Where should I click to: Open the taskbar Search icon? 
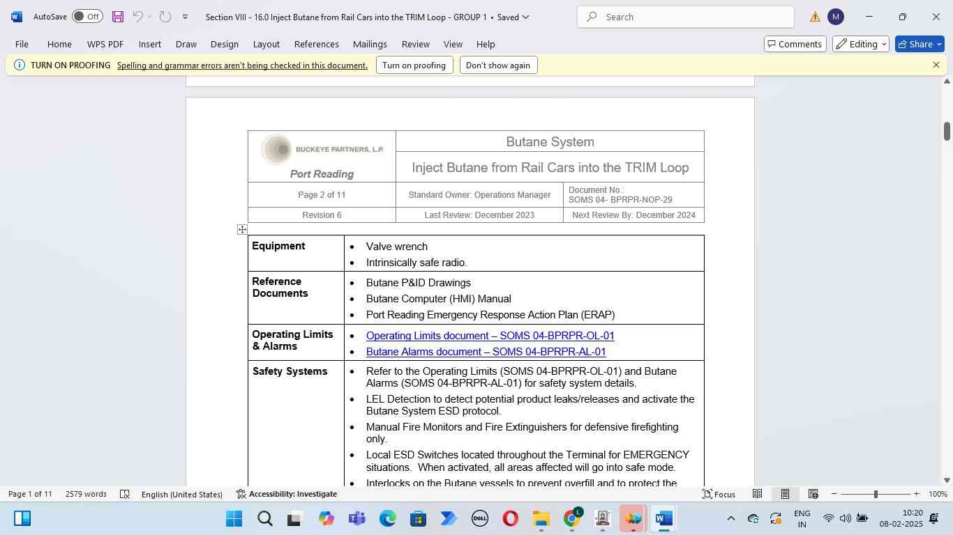pyautogui.click(x=265, y=519)
